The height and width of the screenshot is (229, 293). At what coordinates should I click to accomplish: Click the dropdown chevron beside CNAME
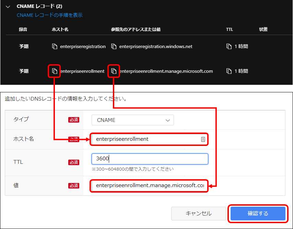[168, 120]
